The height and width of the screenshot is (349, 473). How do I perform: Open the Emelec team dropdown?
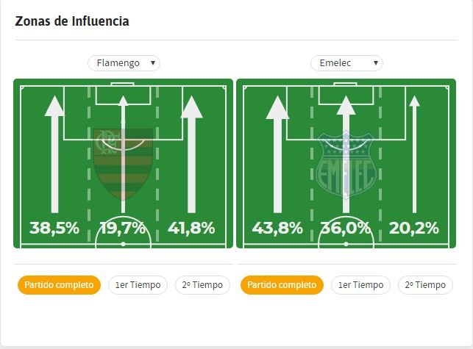coord(346,63)
